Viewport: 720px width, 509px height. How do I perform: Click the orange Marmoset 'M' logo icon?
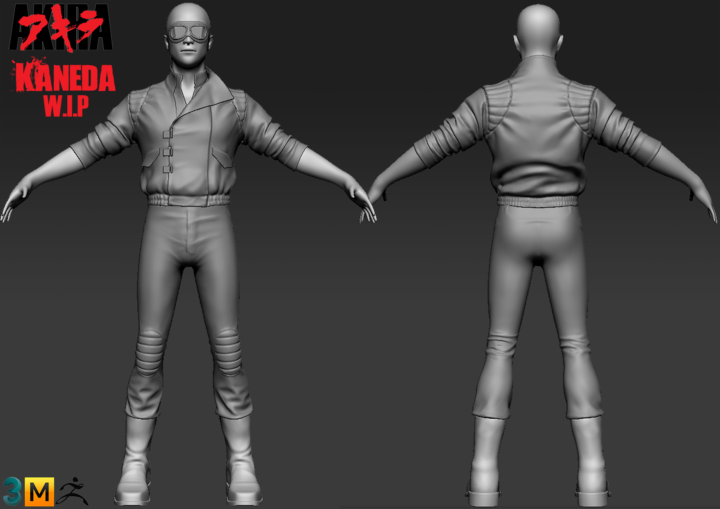point(39,491)
